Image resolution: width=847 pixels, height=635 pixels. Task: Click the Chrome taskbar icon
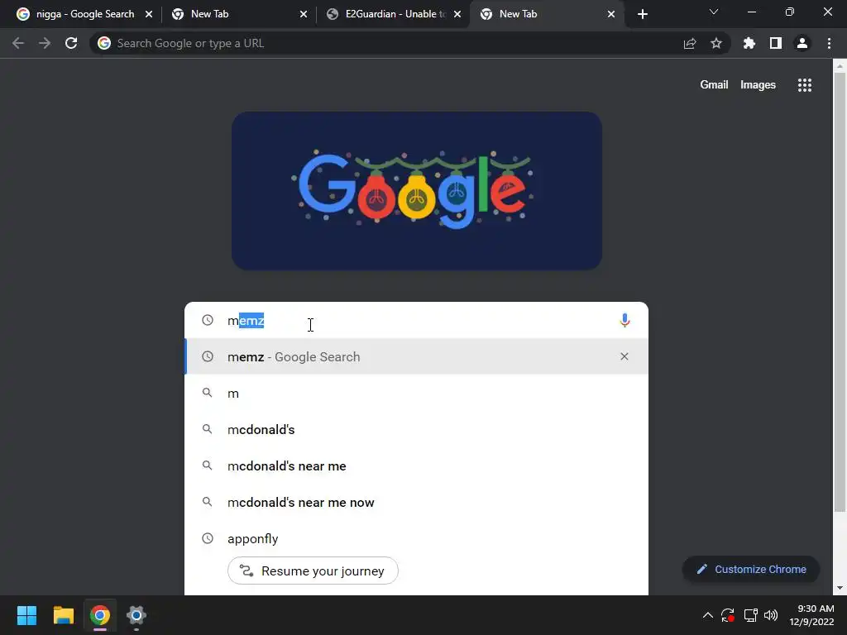(x=99, y=615)
